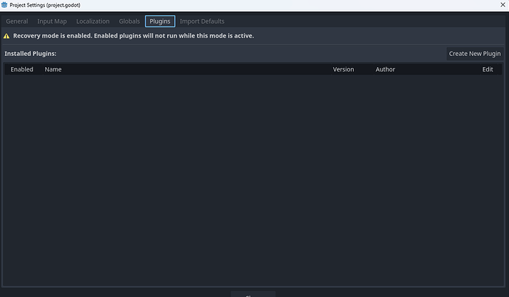Close the Project Settings window

(502, 5)
